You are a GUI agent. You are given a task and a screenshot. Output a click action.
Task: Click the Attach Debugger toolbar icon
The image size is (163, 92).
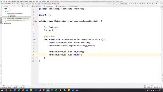[142, 4]
